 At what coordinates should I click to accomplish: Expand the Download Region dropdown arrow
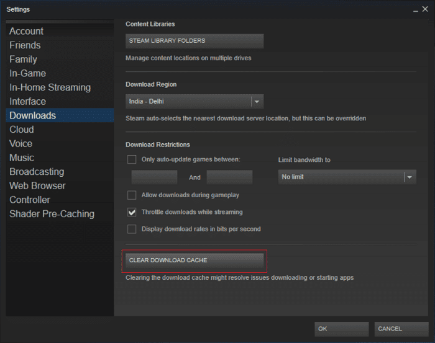[257, 101]
